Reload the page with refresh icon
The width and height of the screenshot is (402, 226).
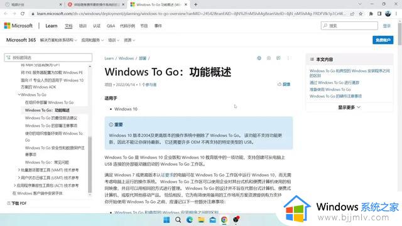coord(23,14)
